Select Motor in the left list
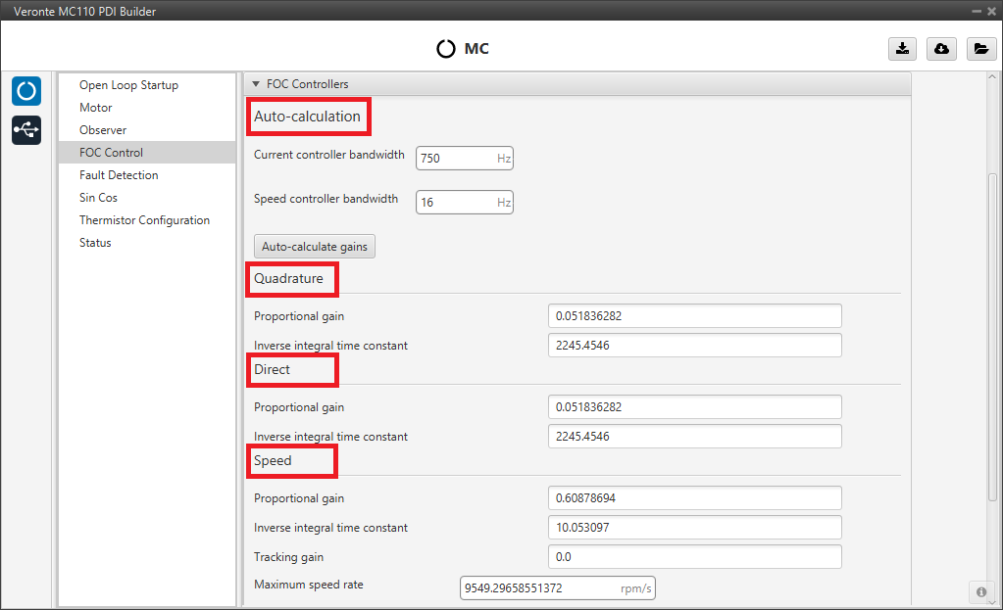Screen dimensions: 1003x610 click(x=96, y=108)
